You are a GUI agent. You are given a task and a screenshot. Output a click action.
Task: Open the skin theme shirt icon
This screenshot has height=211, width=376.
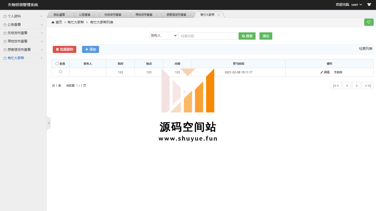(369, 5)
